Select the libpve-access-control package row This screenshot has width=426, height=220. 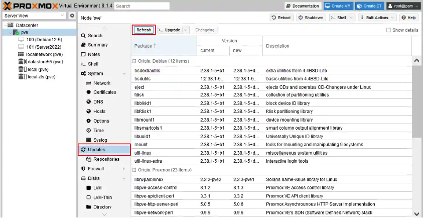(x=271, y=188)
